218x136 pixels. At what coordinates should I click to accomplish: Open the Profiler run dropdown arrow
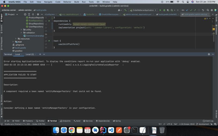pyautogui.click(x=175, y=10)
